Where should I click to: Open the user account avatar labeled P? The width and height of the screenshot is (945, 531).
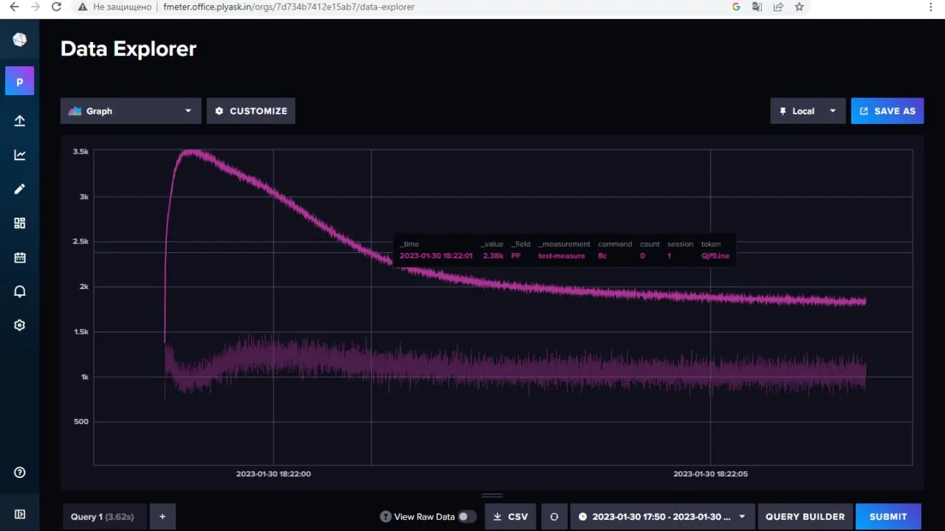tap(20, 81)
